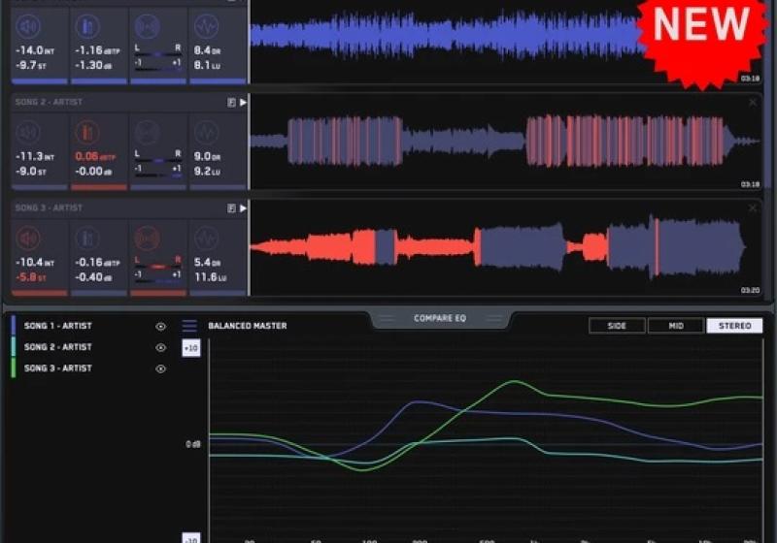Open the Balanced Master target dropdown
Screen dimensions: 777x543
248,326
